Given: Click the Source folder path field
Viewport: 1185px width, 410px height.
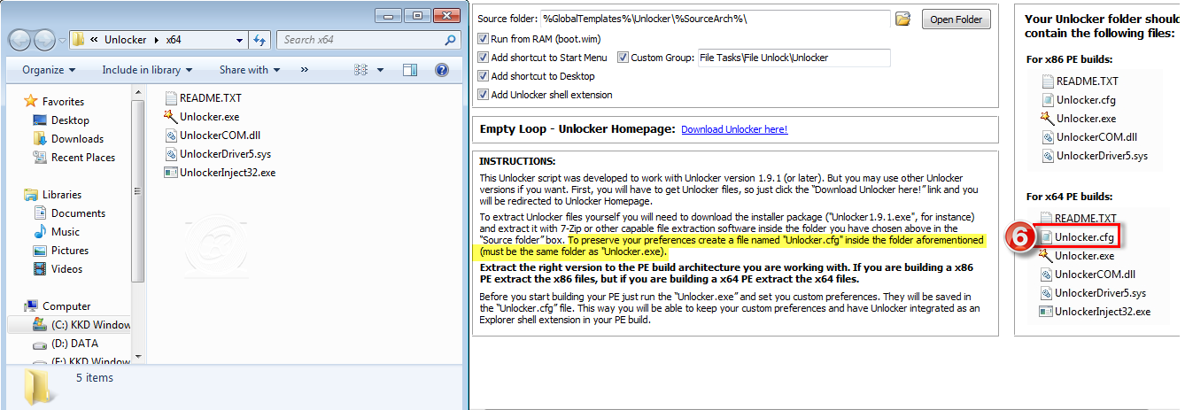Looking at the screenshot, I should coord(715,19).
